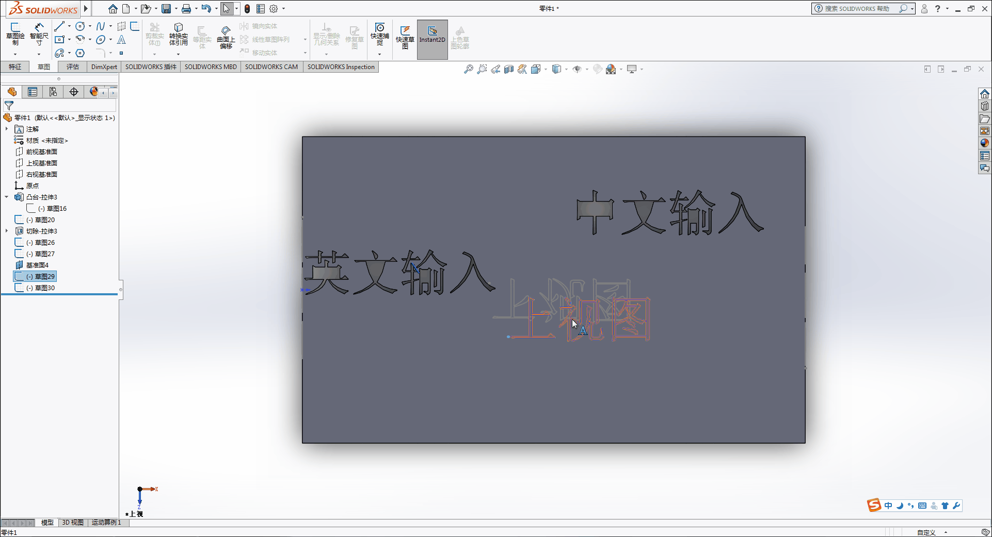Click the Zoom to Fit icon
Image resolution: width=992 pixels, height=537 pixels.
pos(469,69)
